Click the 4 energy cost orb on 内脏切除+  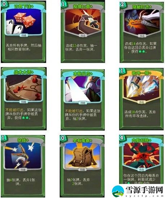[122, 138]
